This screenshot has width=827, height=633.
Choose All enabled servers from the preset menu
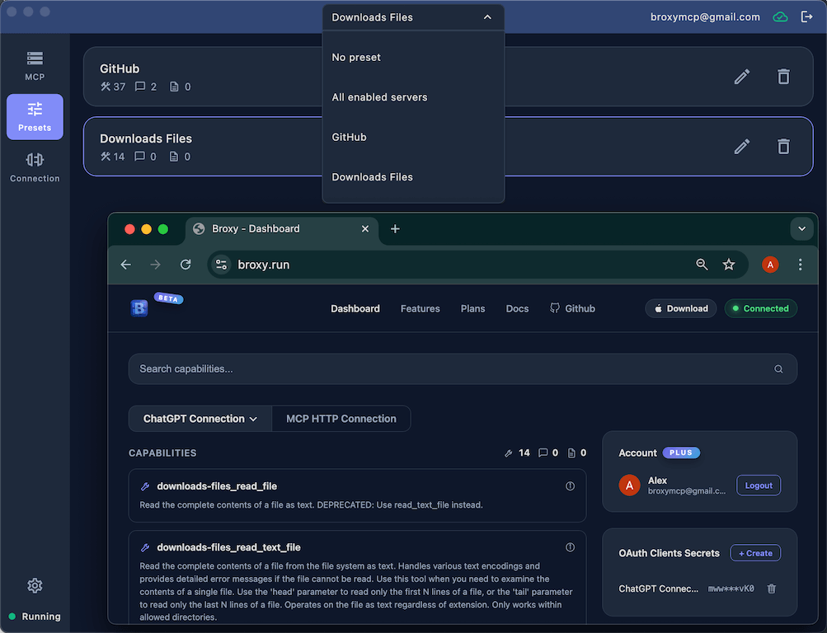click(379, 96)
